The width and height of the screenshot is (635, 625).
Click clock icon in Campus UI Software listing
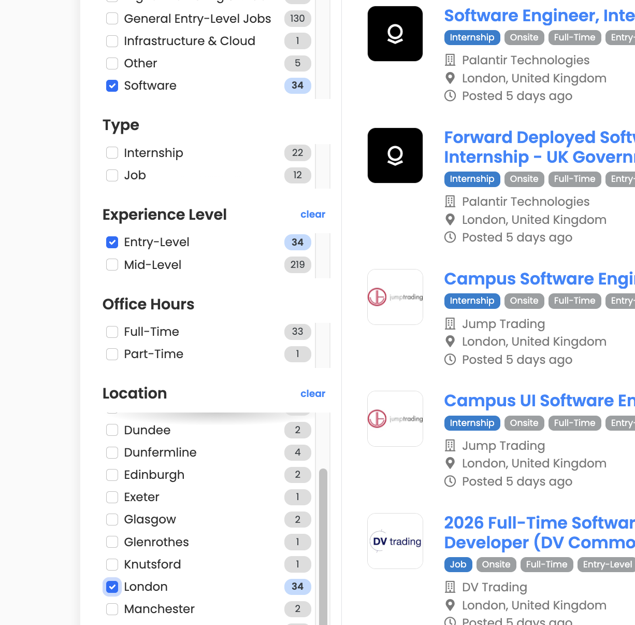[x=450, y=481]
